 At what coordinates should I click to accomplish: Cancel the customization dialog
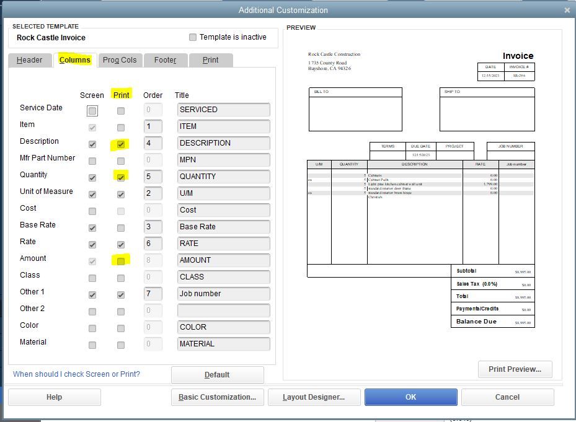[x=507, y=397]
